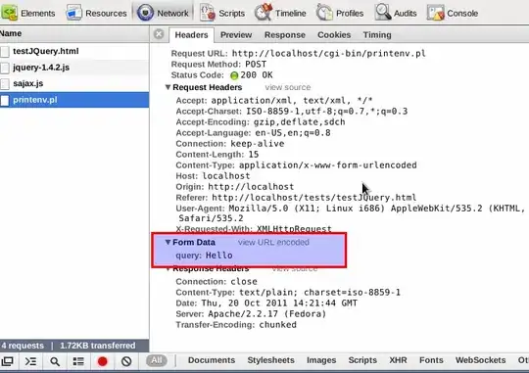This screenshot has width=529, height=373.
Task: Click the '1.72KB transferred' status text
Action: (98, 346)
